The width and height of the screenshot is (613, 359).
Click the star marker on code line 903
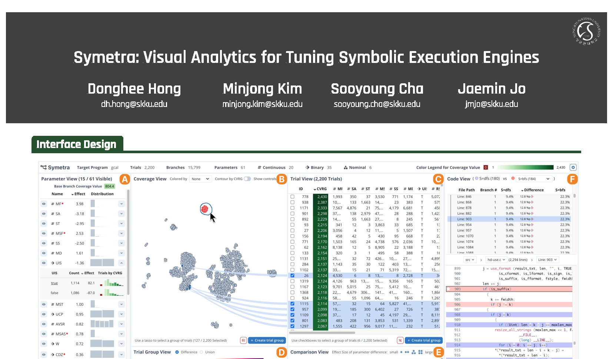pos(449,289)
